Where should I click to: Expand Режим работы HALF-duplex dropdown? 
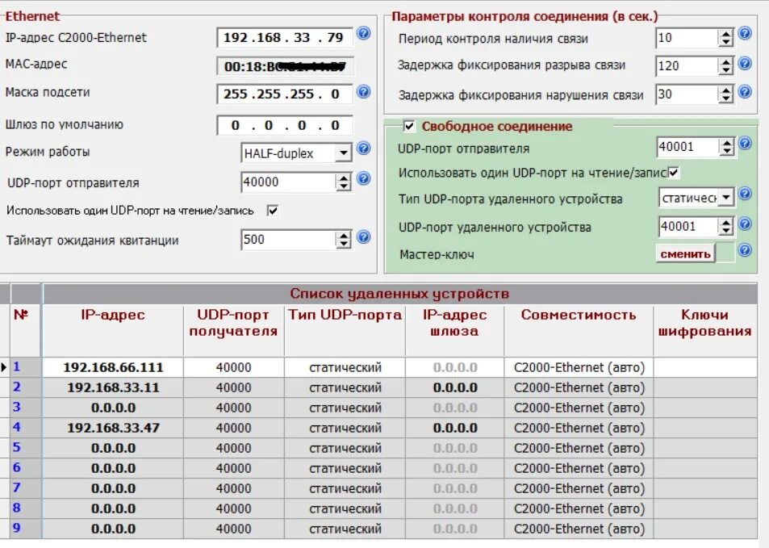[344, 153]
